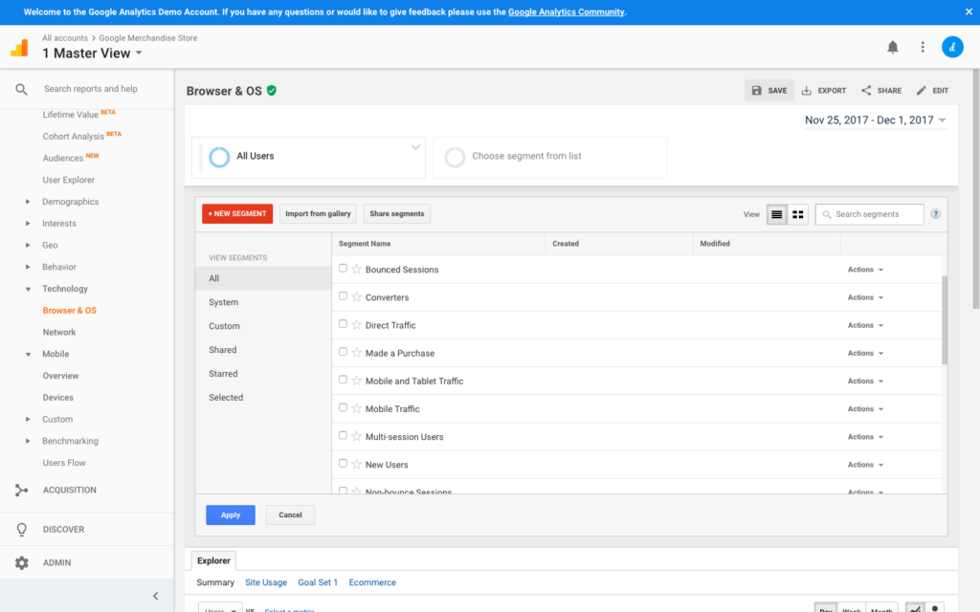Select the Mobile Traffic segment checkbox
980x612 pixels.
point(344,407)
